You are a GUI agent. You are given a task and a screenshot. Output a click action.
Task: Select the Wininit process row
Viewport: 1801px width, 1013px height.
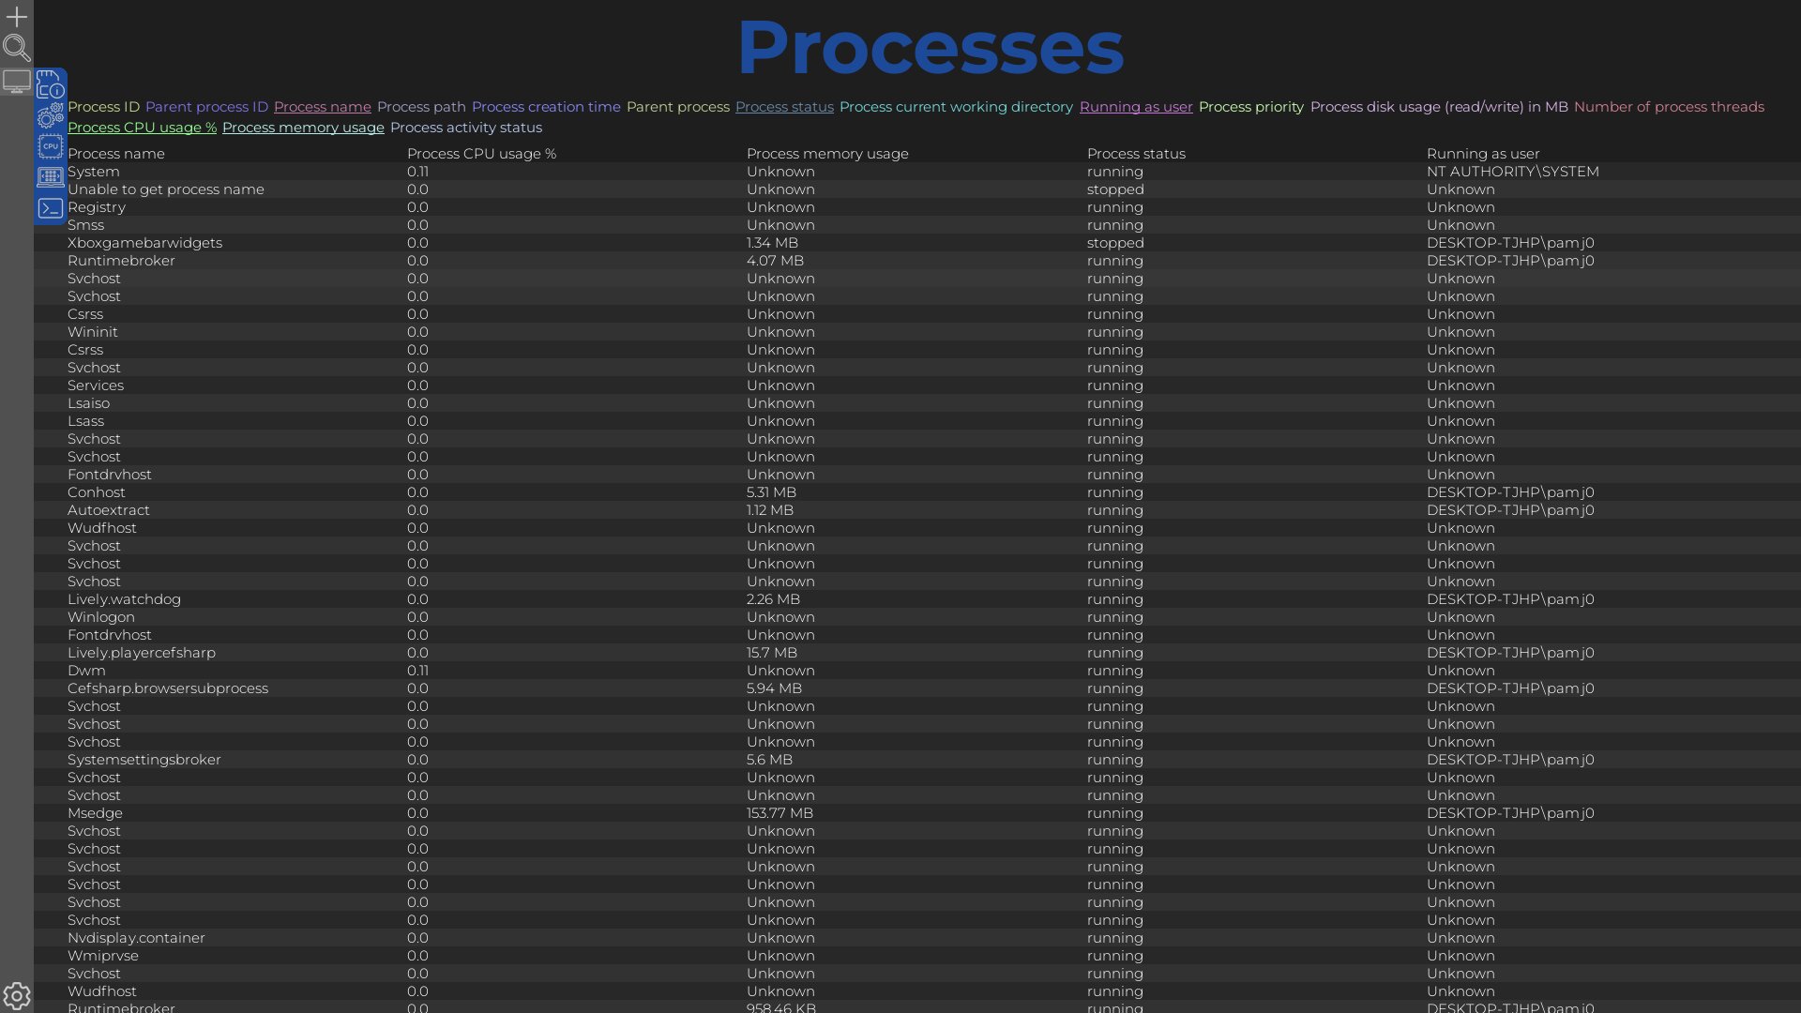[917, 332]
